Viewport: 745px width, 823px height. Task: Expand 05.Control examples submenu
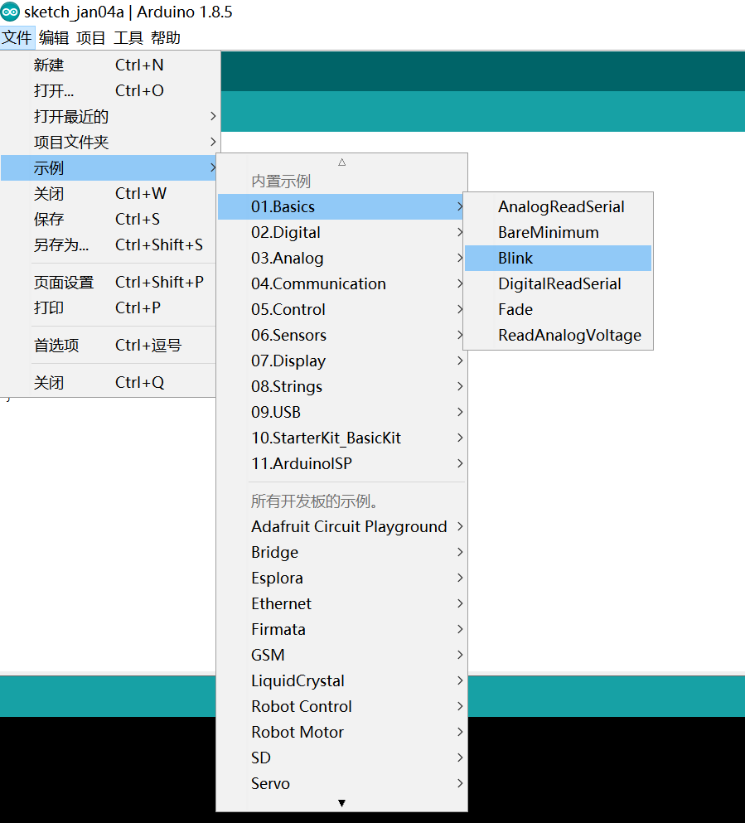[341, 310]
